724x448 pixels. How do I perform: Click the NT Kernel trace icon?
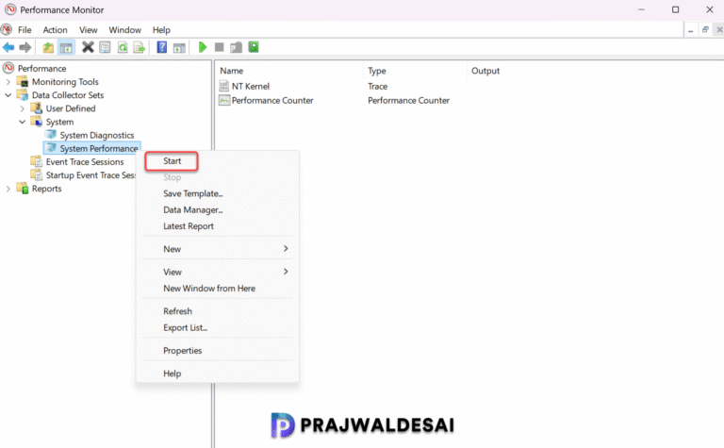tap(224, 86)
